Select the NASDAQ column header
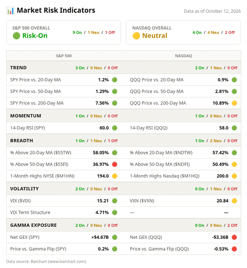The image size is (247, 268). point(183,56)
